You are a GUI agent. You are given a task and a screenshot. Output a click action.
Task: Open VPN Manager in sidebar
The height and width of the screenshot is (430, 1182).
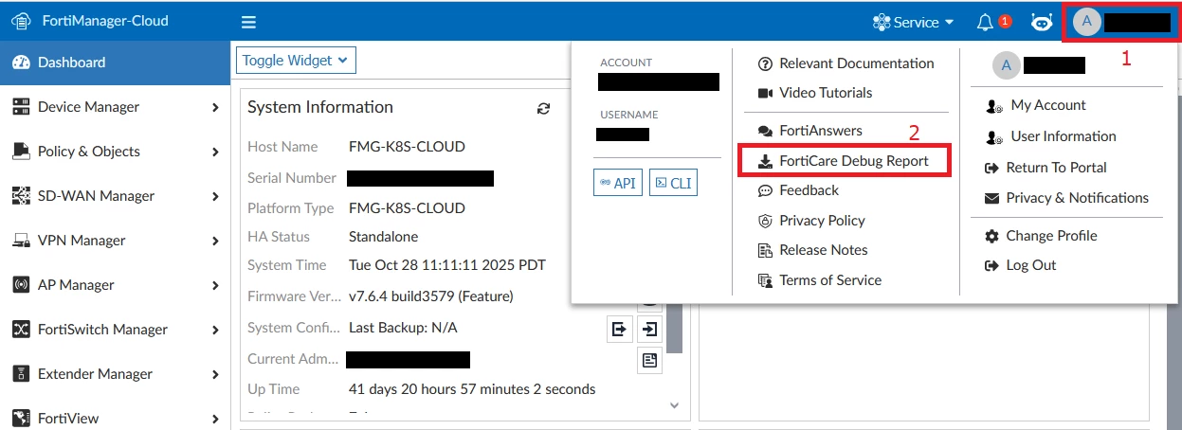[115, 241]
